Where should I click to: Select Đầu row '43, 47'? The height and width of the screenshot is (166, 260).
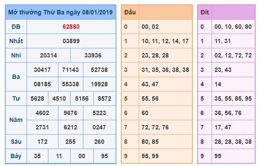150,84
